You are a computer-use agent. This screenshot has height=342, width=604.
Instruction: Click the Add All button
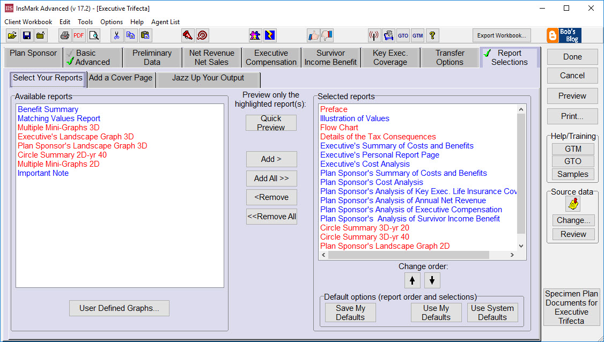point(271,178)
